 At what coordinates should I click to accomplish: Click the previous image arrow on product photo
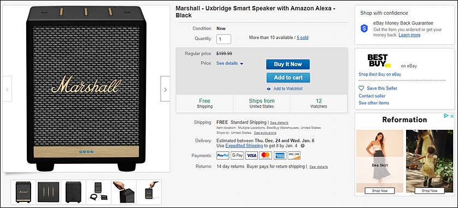point(7,88)
